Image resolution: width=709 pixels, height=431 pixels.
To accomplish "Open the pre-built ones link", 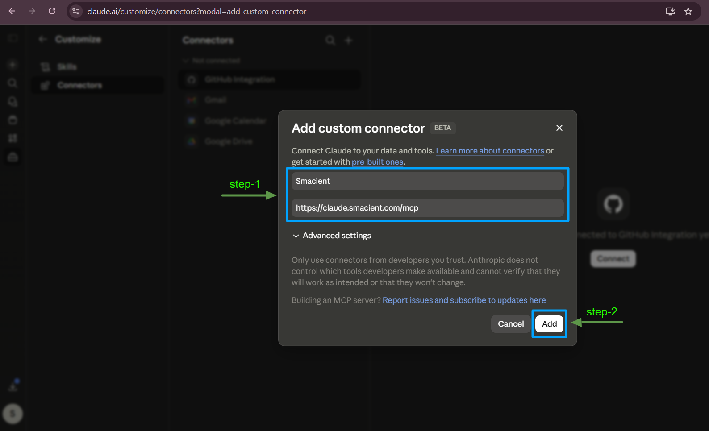I will click(x=377, y=162).
